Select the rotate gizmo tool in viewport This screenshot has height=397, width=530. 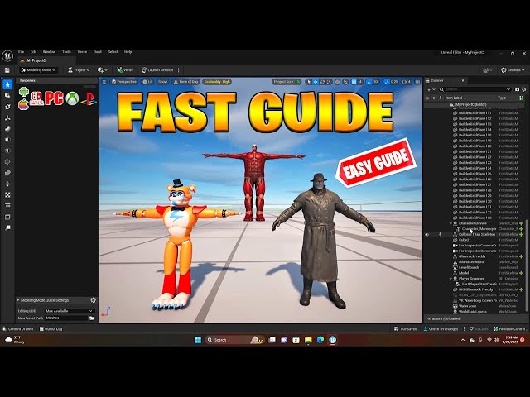[x=322, y=82]
